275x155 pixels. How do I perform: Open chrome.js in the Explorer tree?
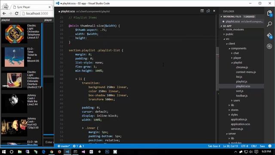point(242,67)
